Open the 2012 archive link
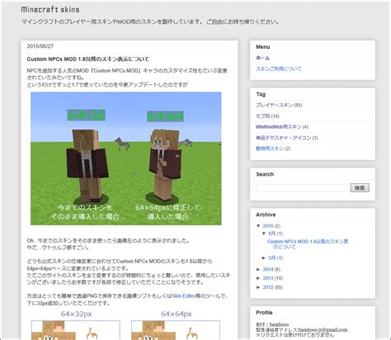Screen dimensions: 391x340 pos(268,287)
